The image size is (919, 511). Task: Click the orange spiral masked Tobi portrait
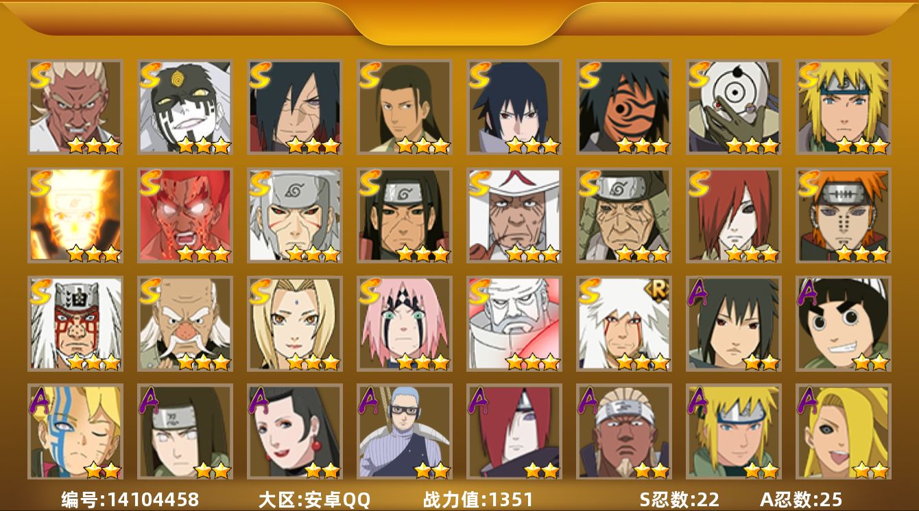(624, 106)
